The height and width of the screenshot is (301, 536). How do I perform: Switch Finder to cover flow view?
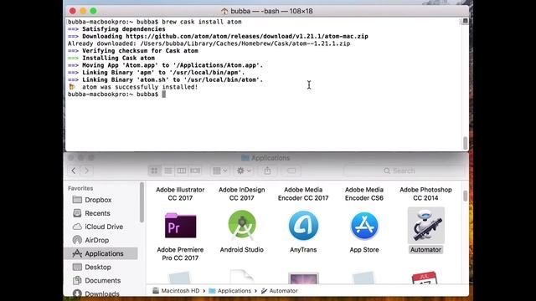[x=195, y=171]
